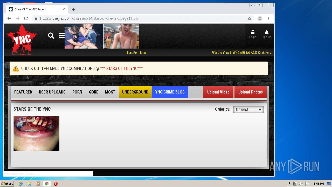Reload the page
Image resolution: width=332 pixels, height=187 pixels.
[26, 18]
